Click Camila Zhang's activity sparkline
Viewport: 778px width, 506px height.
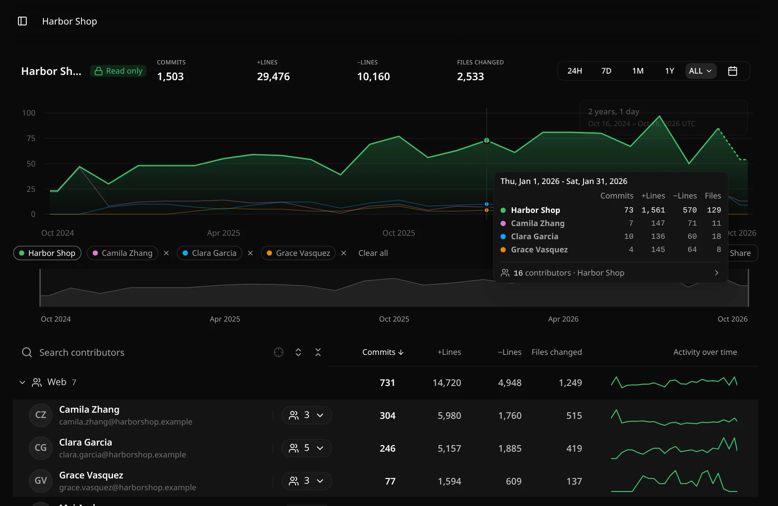[x=674, y=416]
